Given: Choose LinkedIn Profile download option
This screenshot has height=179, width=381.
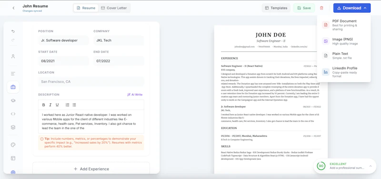Looking at the screenshot, I should (x=344, y=72).
